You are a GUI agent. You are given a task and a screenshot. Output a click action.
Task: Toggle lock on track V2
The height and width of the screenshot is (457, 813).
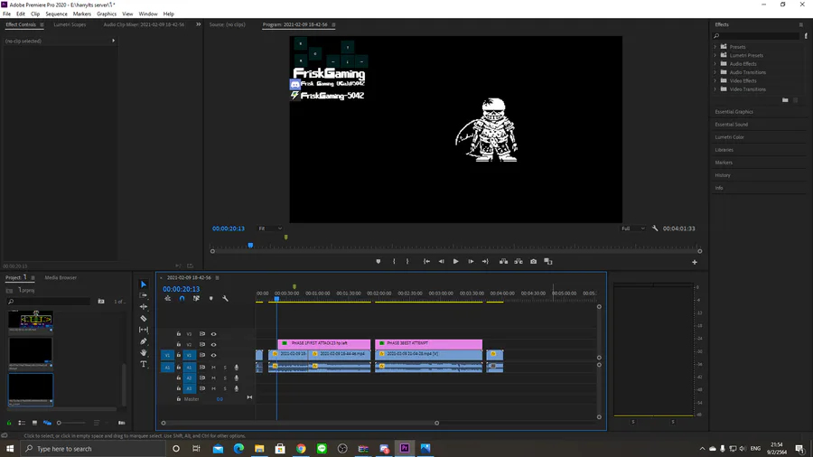click(x=179, y=345)
